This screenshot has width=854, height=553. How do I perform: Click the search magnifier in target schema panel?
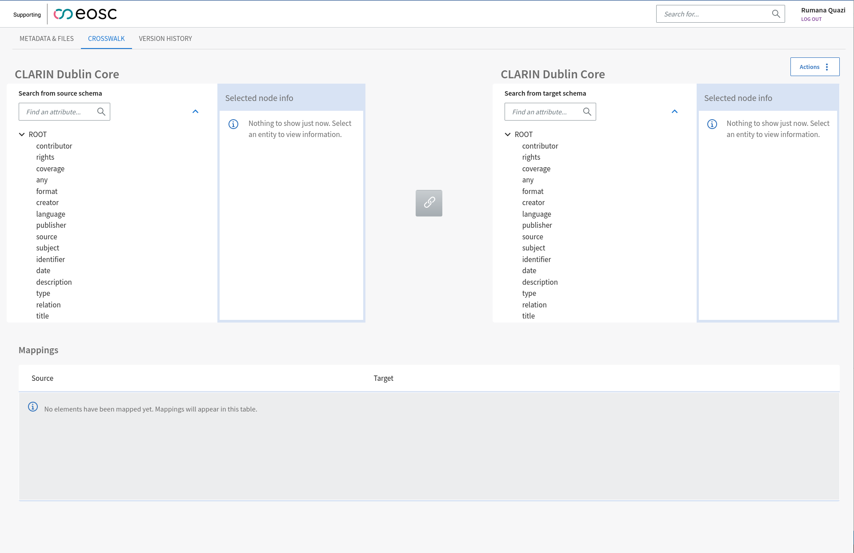pyautogui.click(x=587, y=112)
